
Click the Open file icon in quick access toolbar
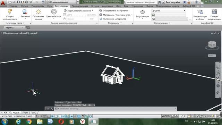pos(14,2)
